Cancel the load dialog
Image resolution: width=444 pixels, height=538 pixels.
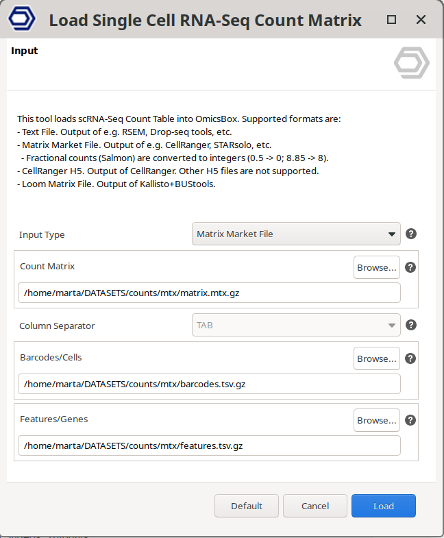click(315, 506)
